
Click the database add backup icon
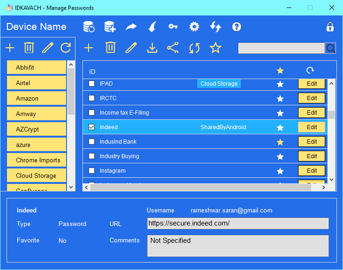tap(110, 27)
